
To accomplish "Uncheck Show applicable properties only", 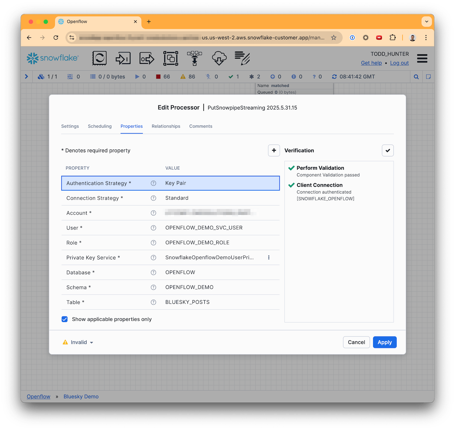I will (65, 319).
